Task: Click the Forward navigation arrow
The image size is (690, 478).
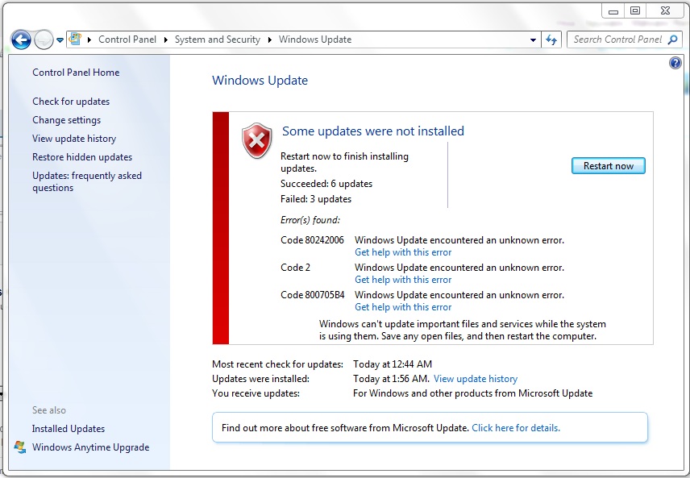Action: pos(44,40)
